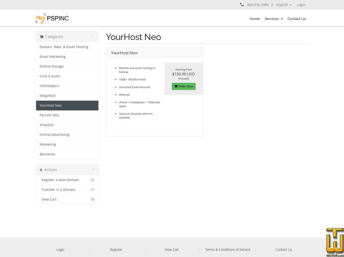Open Marketing category

(67, 145)
